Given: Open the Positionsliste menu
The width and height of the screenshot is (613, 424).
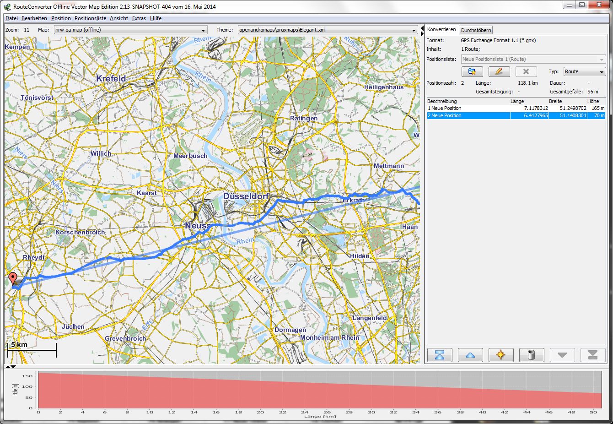Looking at the screenshot, I should pos(90,18).
